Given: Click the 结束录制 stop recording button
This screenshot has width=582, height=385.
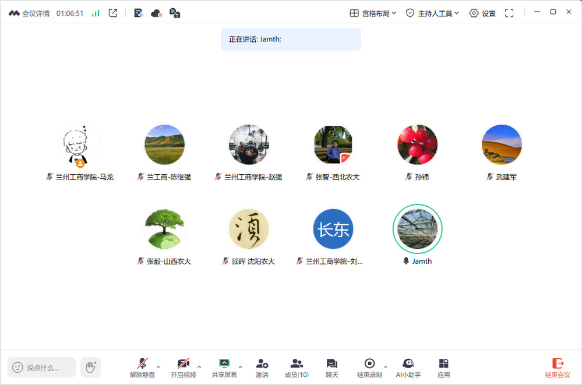Looking at the screenshot, I should pyautogui.click(x=369, y=368).
